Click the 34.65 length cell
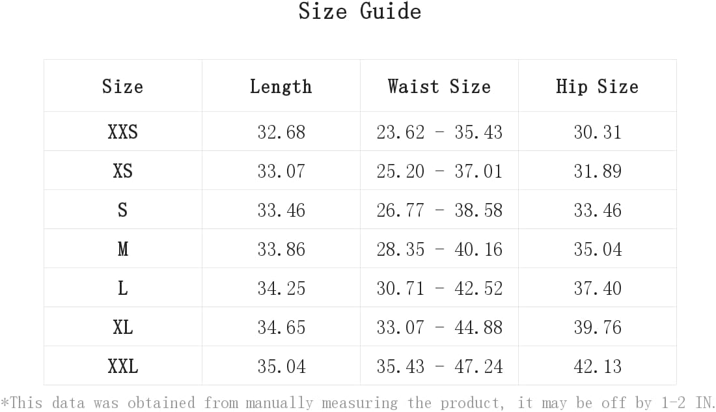Image resolution: width=716 pixels, height=412 pixels. pos(281,327)
